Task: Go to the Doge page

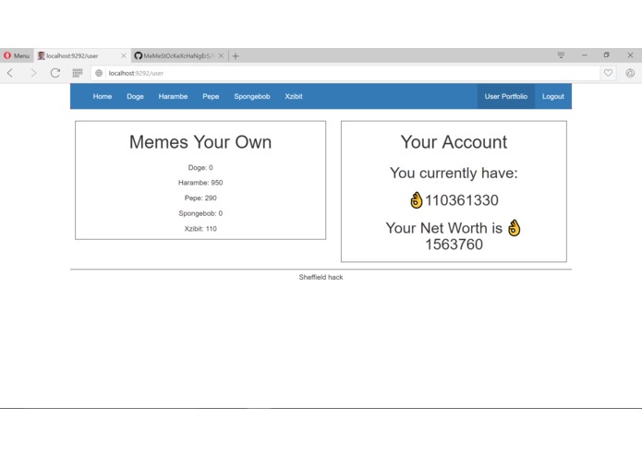Action: pyautogui.click(x=135, y=97)
